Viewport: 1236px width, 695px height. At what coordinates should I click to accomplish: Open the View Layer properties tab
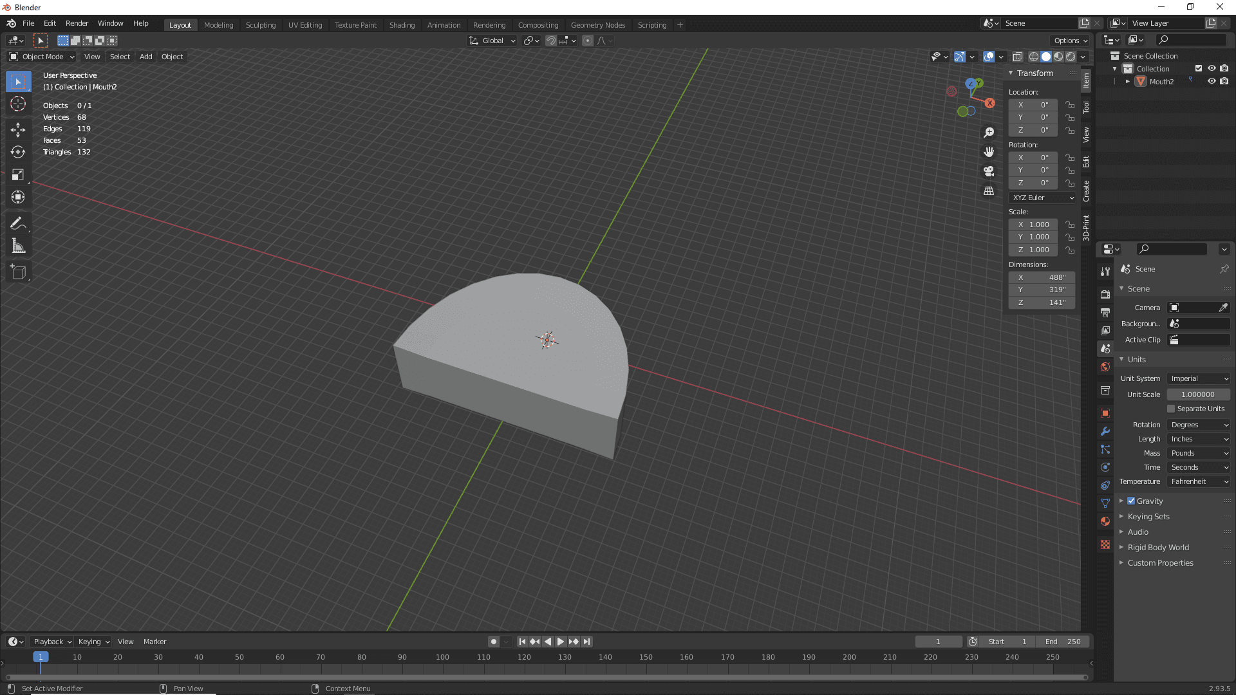click(1105, 330)
